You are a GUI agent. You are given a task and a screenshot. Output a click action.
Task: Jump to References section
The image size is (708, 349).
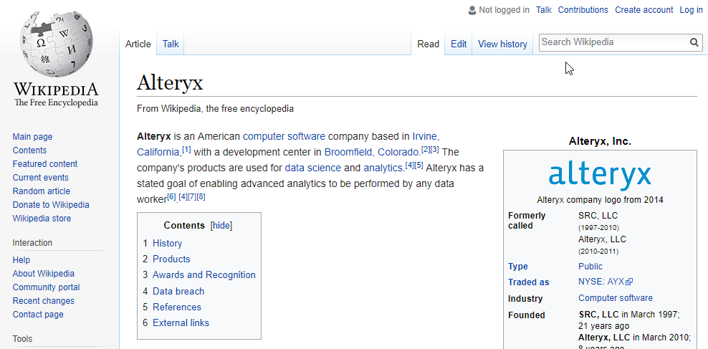[177, 307]
